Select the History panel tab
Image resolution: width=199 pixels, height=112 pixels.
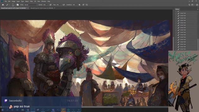(177, 9)
